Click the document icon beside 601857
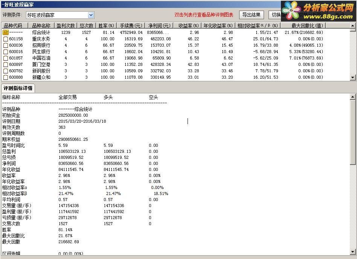The width and height of the screenshot is (357, 259). [x=6, y=58]
